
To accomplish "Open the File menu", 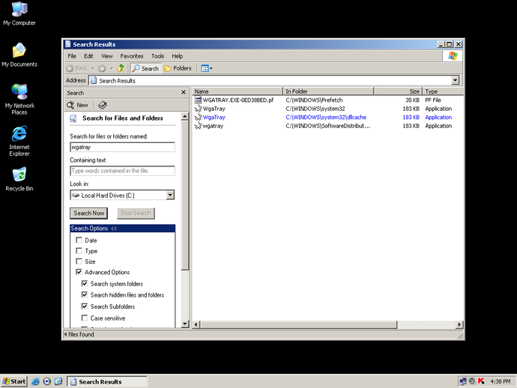I will (x=71, y=56).
